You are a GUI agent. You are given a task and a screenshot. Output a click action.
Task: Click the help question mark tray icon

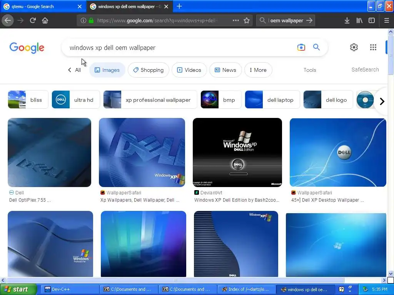(341, 289)
